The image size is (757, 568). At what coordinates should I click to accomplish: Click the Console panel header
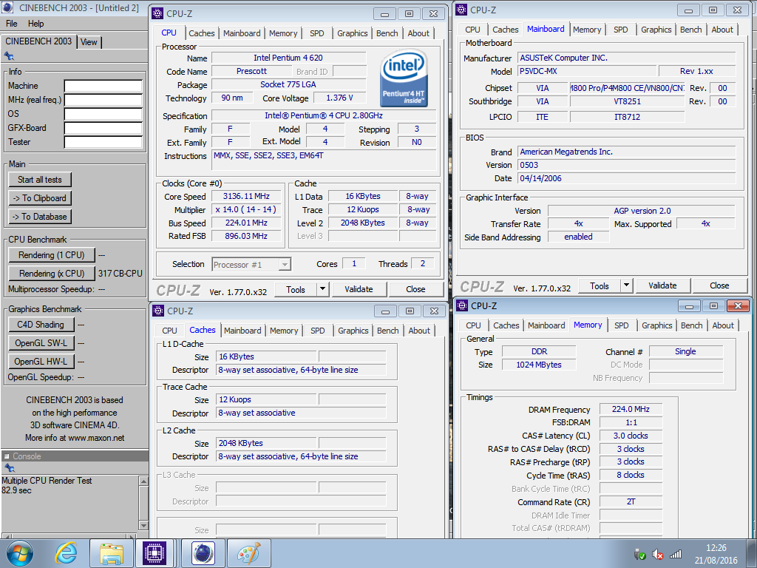(75, 456)
